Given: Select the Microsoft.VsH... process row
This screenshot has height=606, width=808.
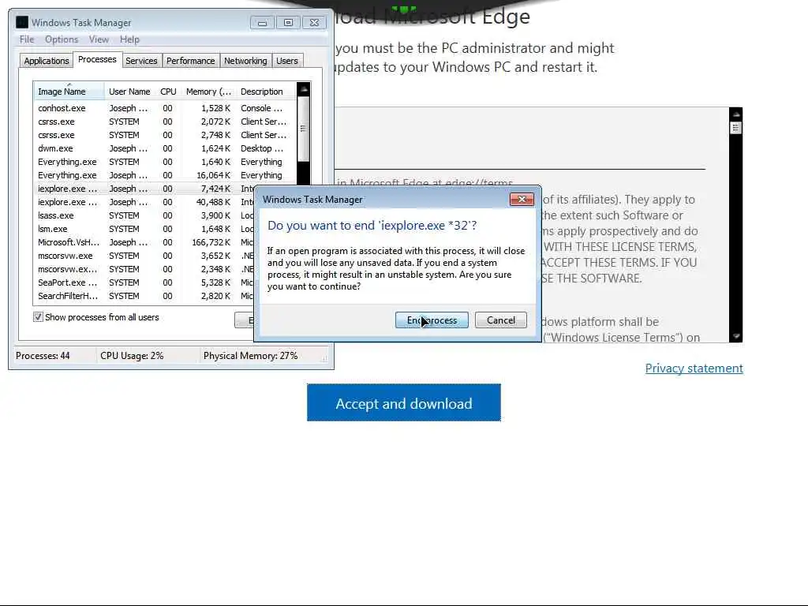Looking at the screenshot, I should (x=144, y=242).
